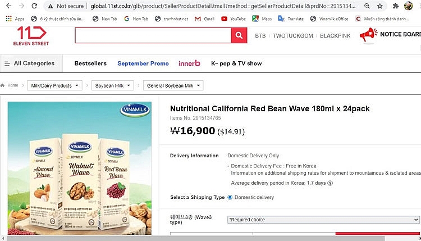The width and height of the screenshot is (421, 241).
Task: Open the YouTube bookmark
Action: [x=234, y=19]
